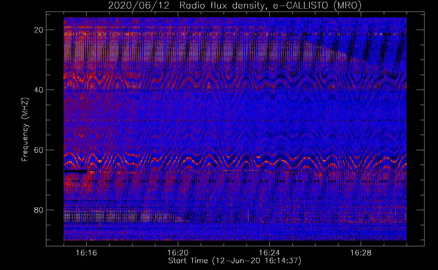The height and width of the screenshot is (270, 438).
Task: Pick the 80 MHz y-axis tick label
Action: (39, 210)
